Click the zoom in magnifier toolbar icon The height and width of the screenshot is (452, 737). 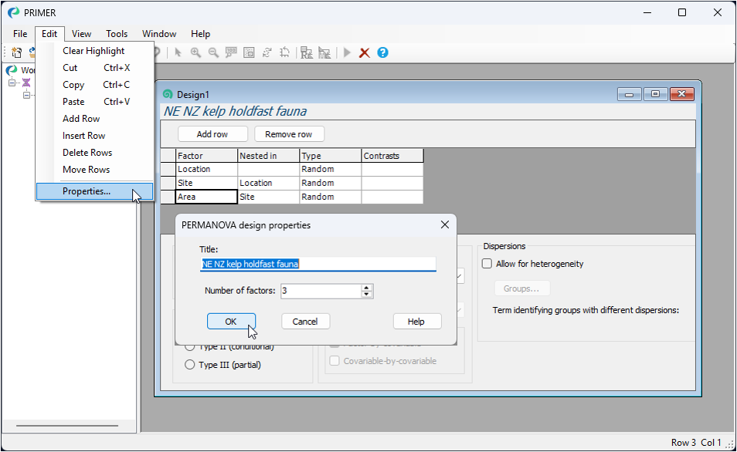click(x=195, y=52)
